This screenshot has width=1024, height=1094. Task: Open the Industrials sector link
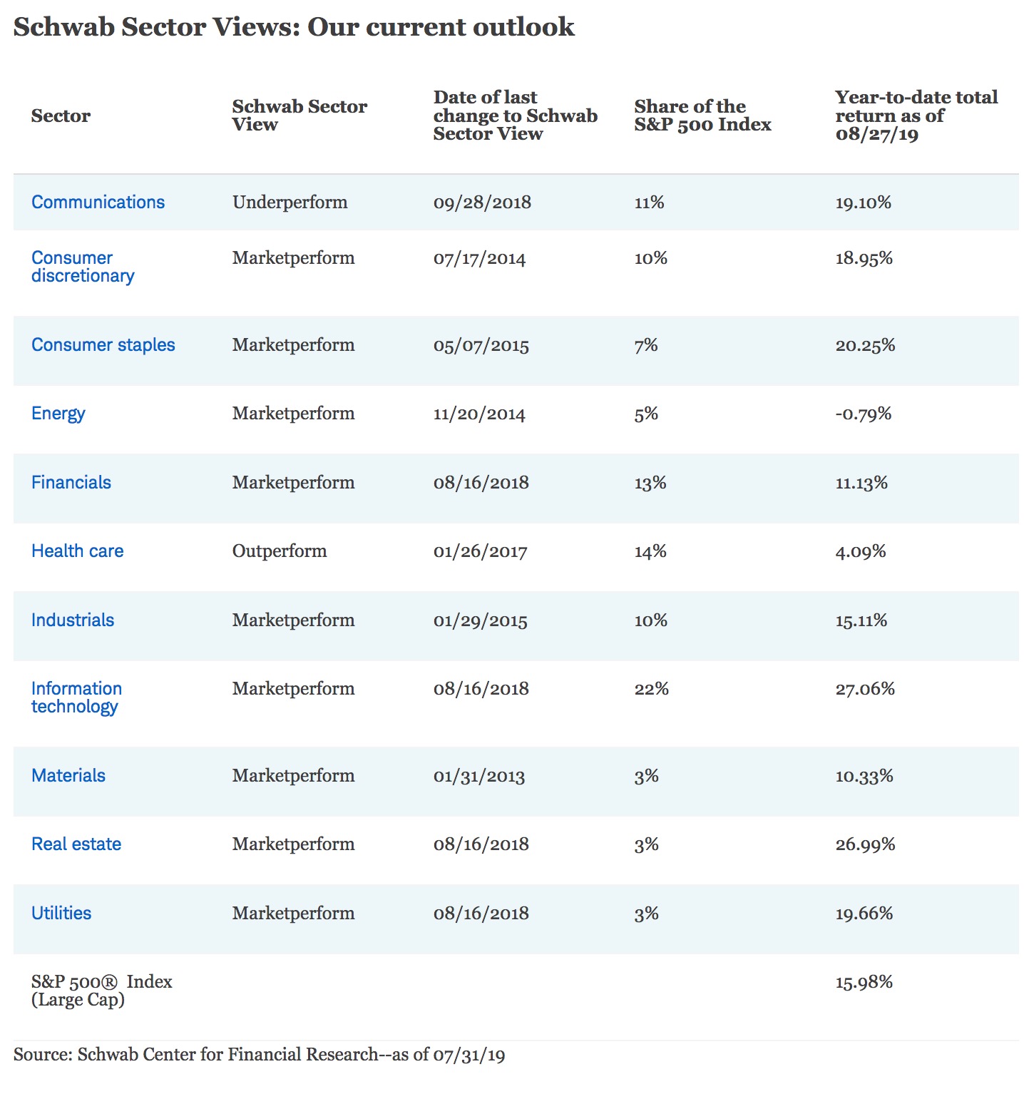(73, 620)
